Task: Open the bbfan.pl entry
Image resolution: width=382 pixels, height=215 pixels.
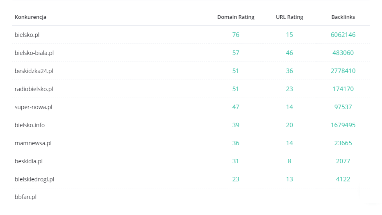Action: point(25,197)
